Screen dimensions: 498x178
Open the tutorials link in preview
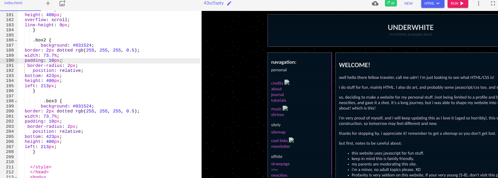coord(279,100)
